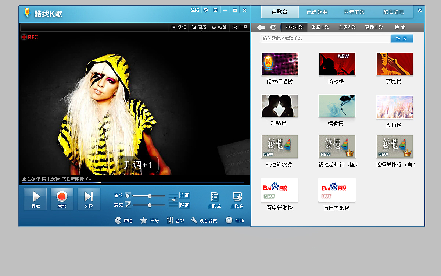Switch to the 我录的歌 tab
This screenshot has height=276, width=441.
(x=354, y=12)
